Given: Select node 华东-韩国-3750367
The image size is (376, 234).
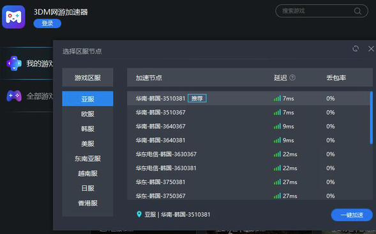Looking at the screenshot, I should coord(248,195).
